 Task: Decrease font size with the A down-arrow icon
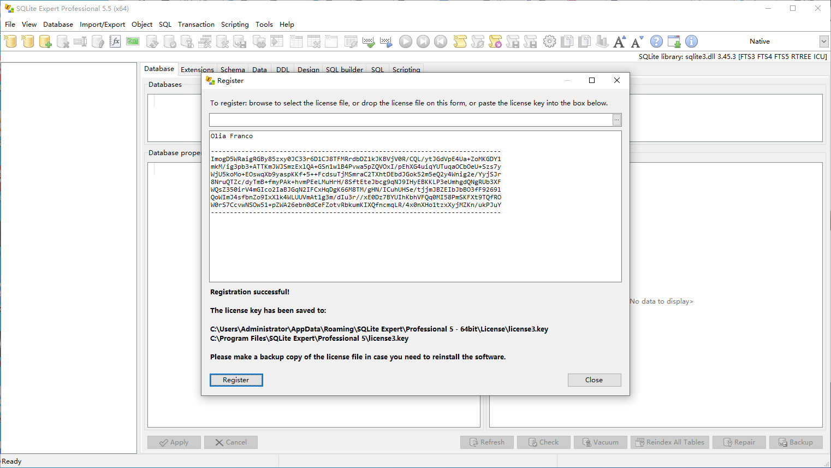[637, 42]
